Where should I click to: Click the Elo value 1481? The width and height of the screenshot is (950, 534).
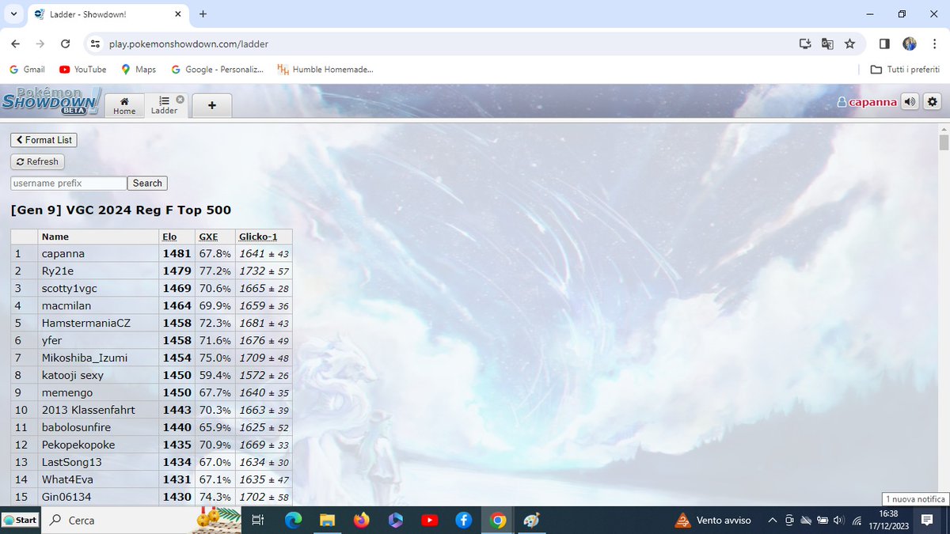(x=177, y=254)
